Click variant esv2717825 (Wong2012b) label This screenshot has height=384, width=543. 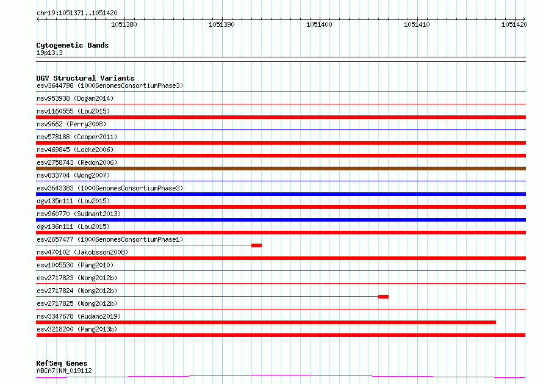tap(77, 303)
